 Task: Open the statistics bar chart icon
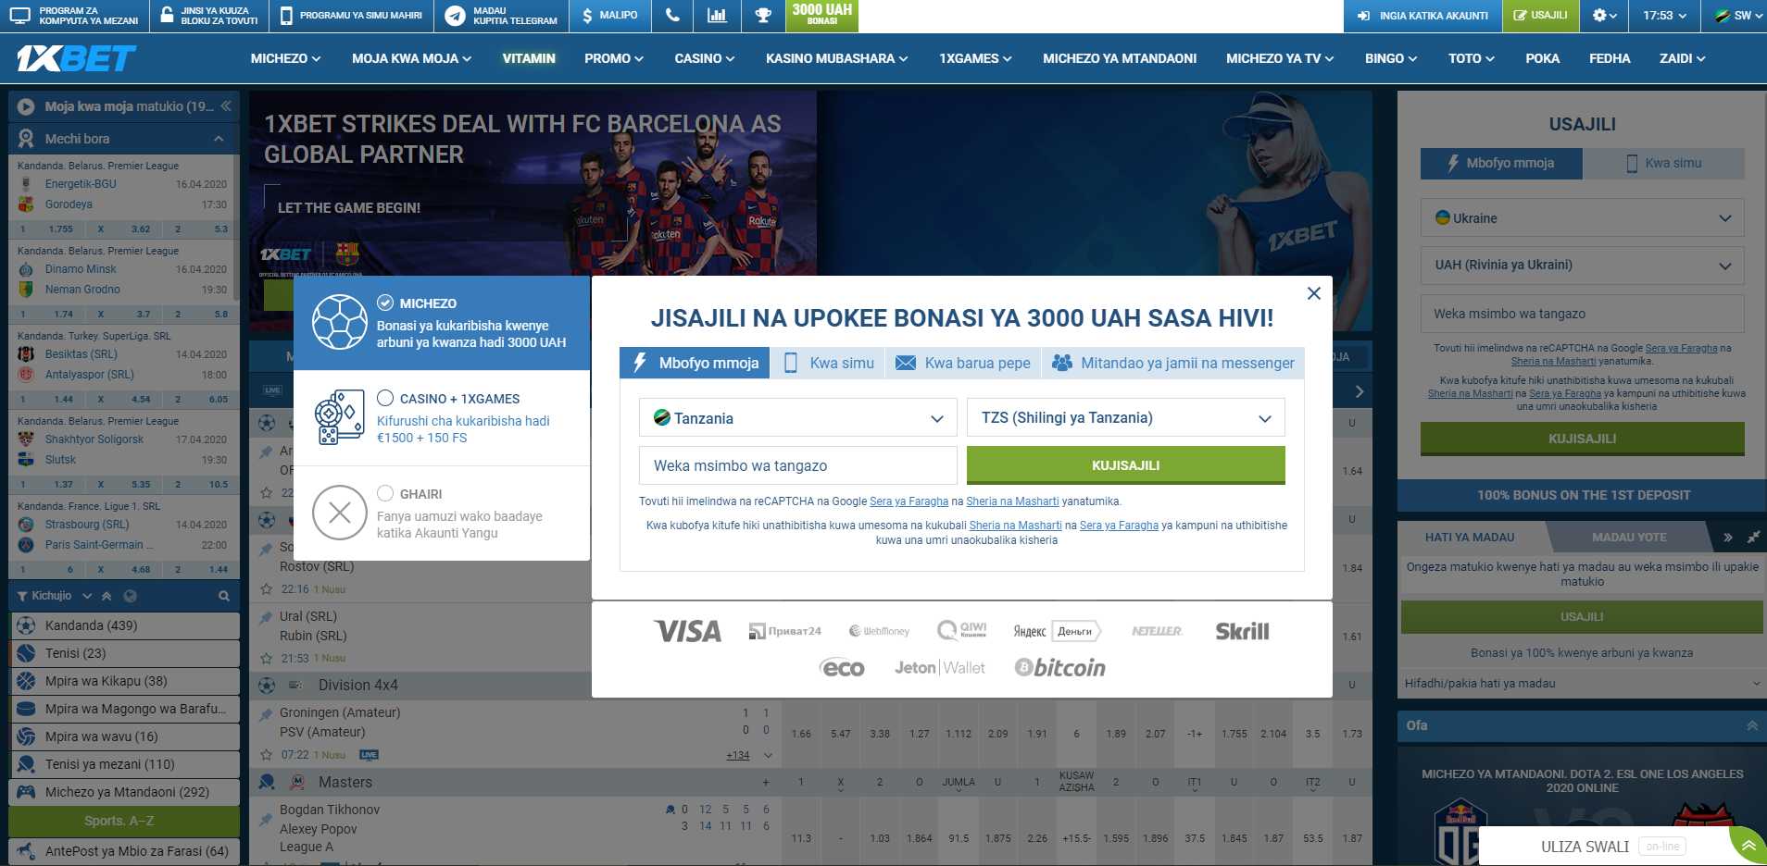(717, 16)
